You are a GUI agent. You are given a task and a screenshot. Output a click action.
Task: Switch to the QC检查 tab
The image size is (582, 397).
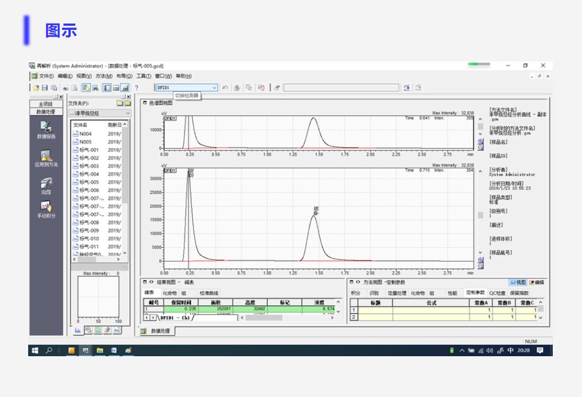click(x=498, y=293)
